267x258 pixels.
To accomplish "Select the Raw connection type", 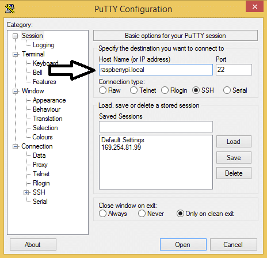I will 102,90.
